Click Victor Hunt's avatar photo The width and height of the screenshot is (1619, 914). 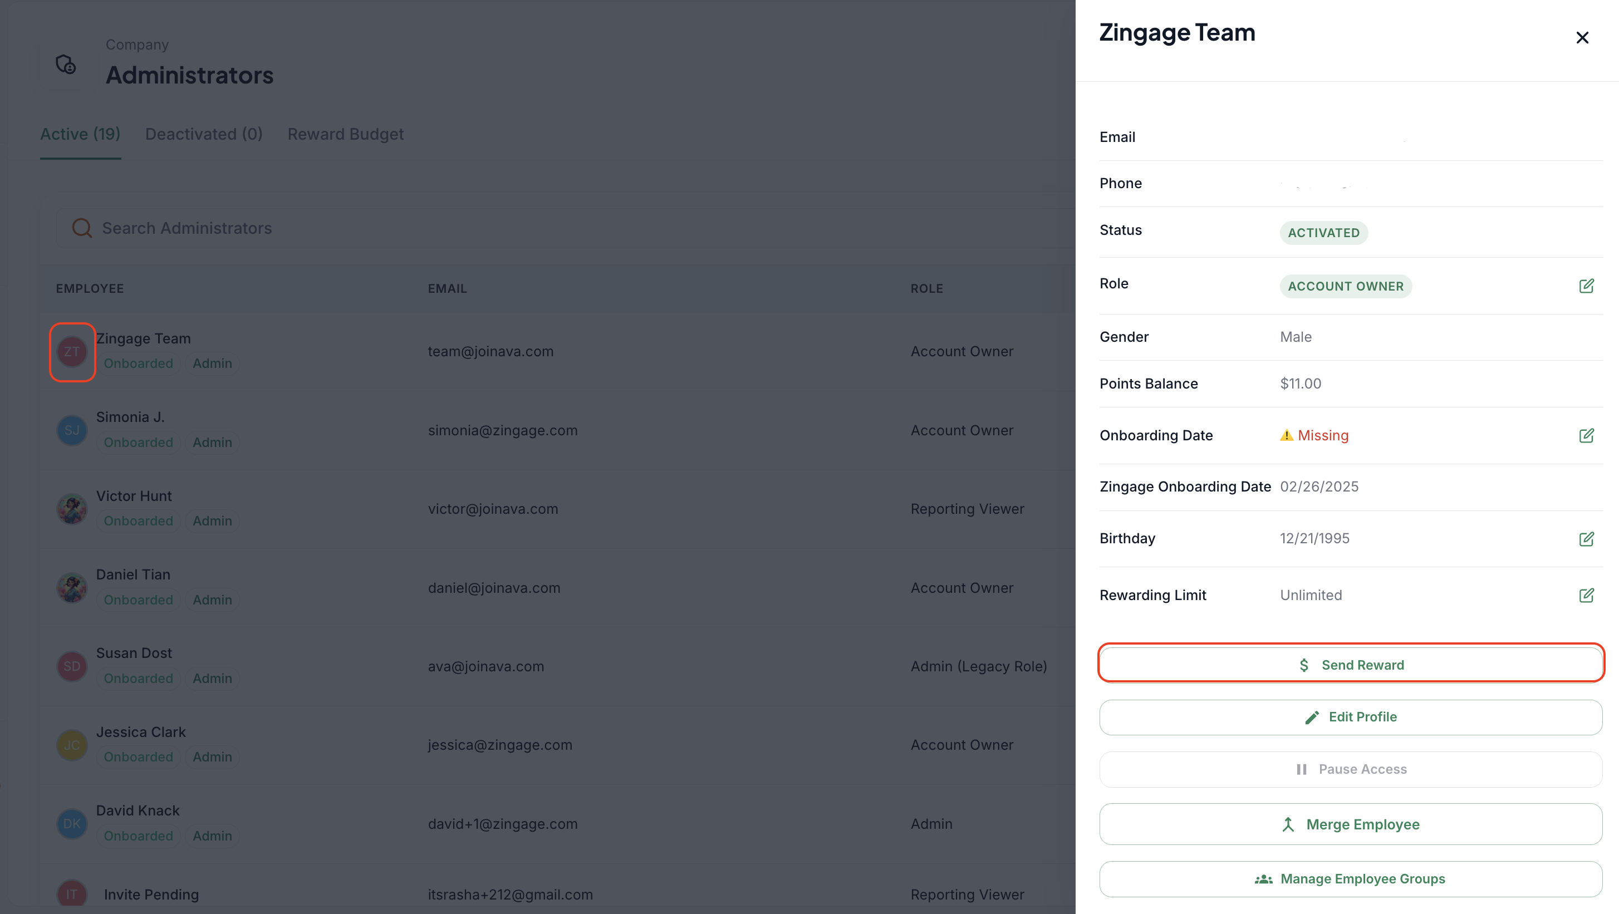(x=72, y=509)
